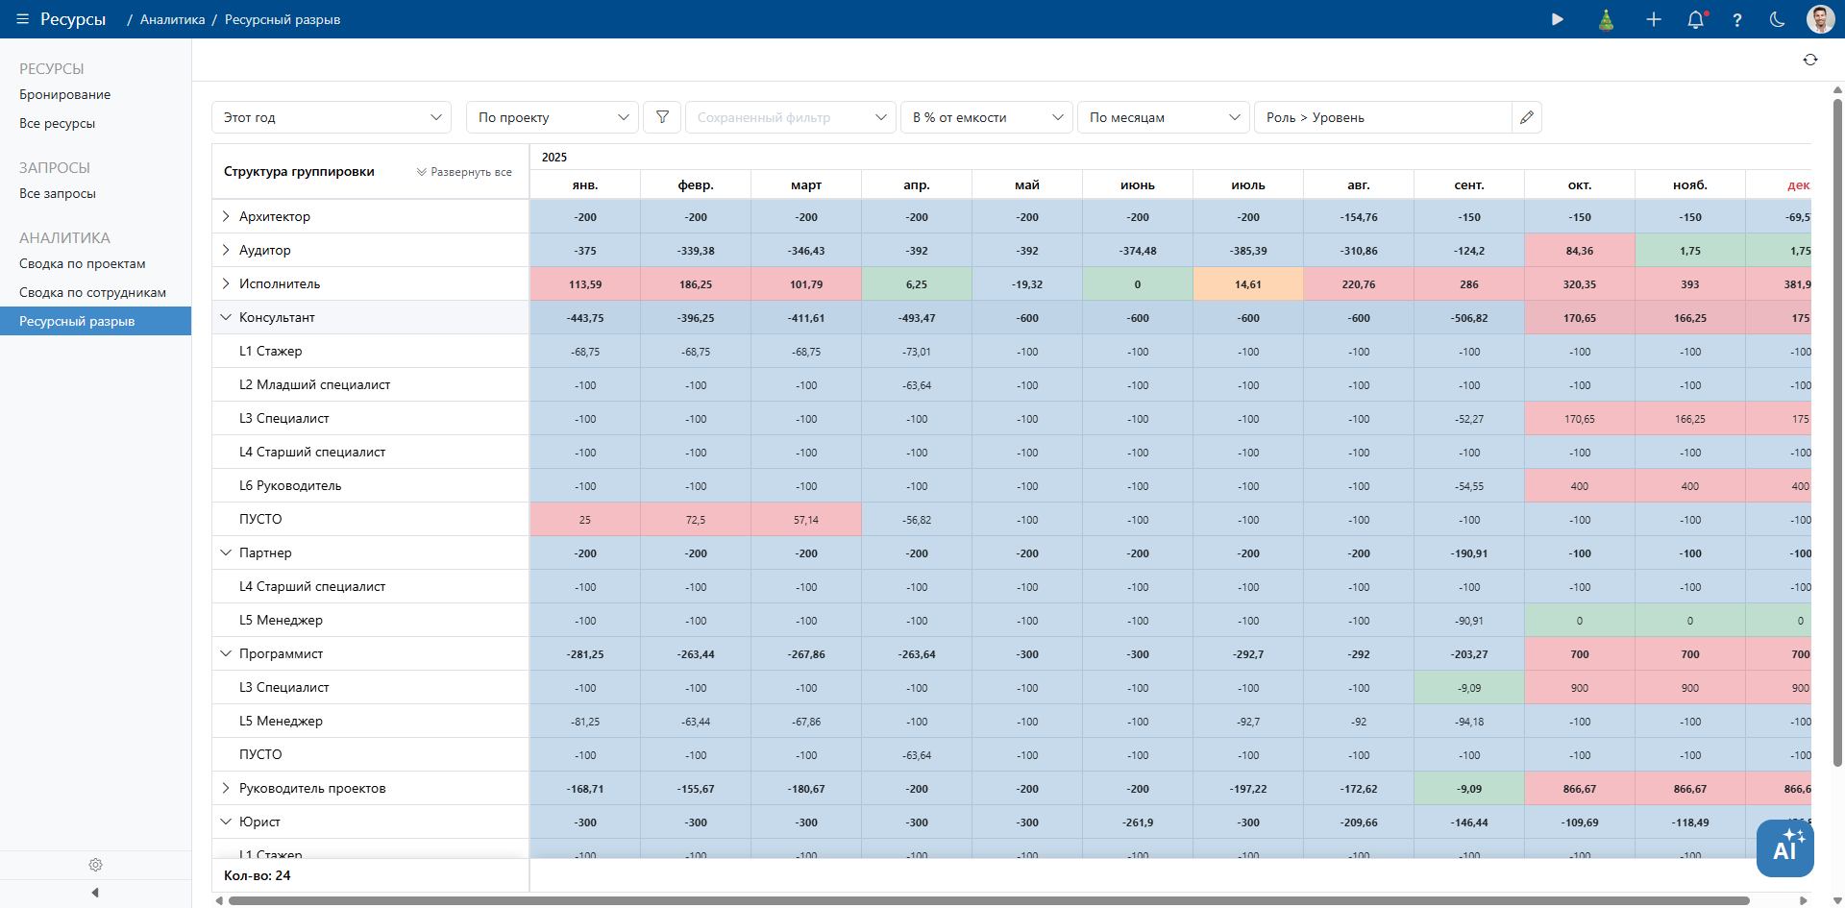The height and width of the screenshot is (908, 1845).
Task: Edit grouping with pencil icon
Action: [1527, 117]
